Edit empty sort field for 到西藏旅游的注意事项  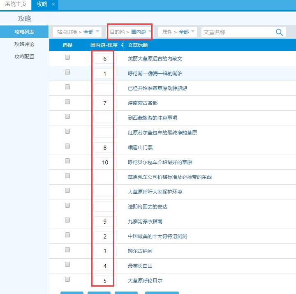(x=105, y=118)
